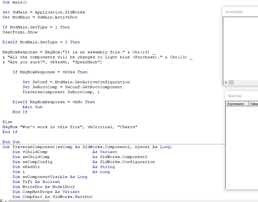This screenshot has width=258, height=202.
Task: Click the 'All the components will be changed' line
Action: [97, 57]
